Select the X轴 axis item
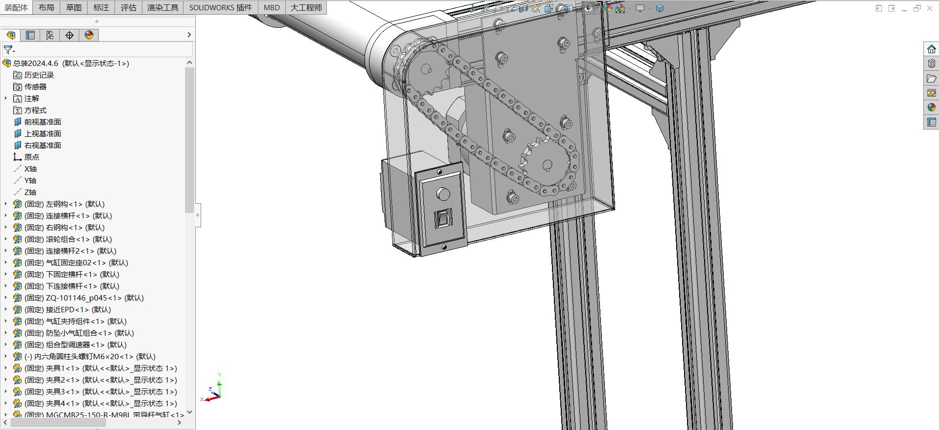 click(x=25, y=169)
